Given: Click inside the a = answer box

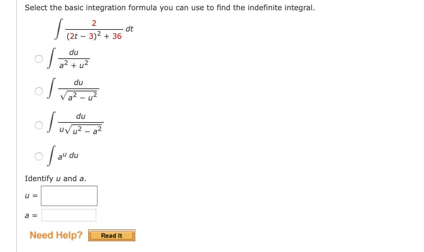Looking at the screenshot, I should (69, 215).
